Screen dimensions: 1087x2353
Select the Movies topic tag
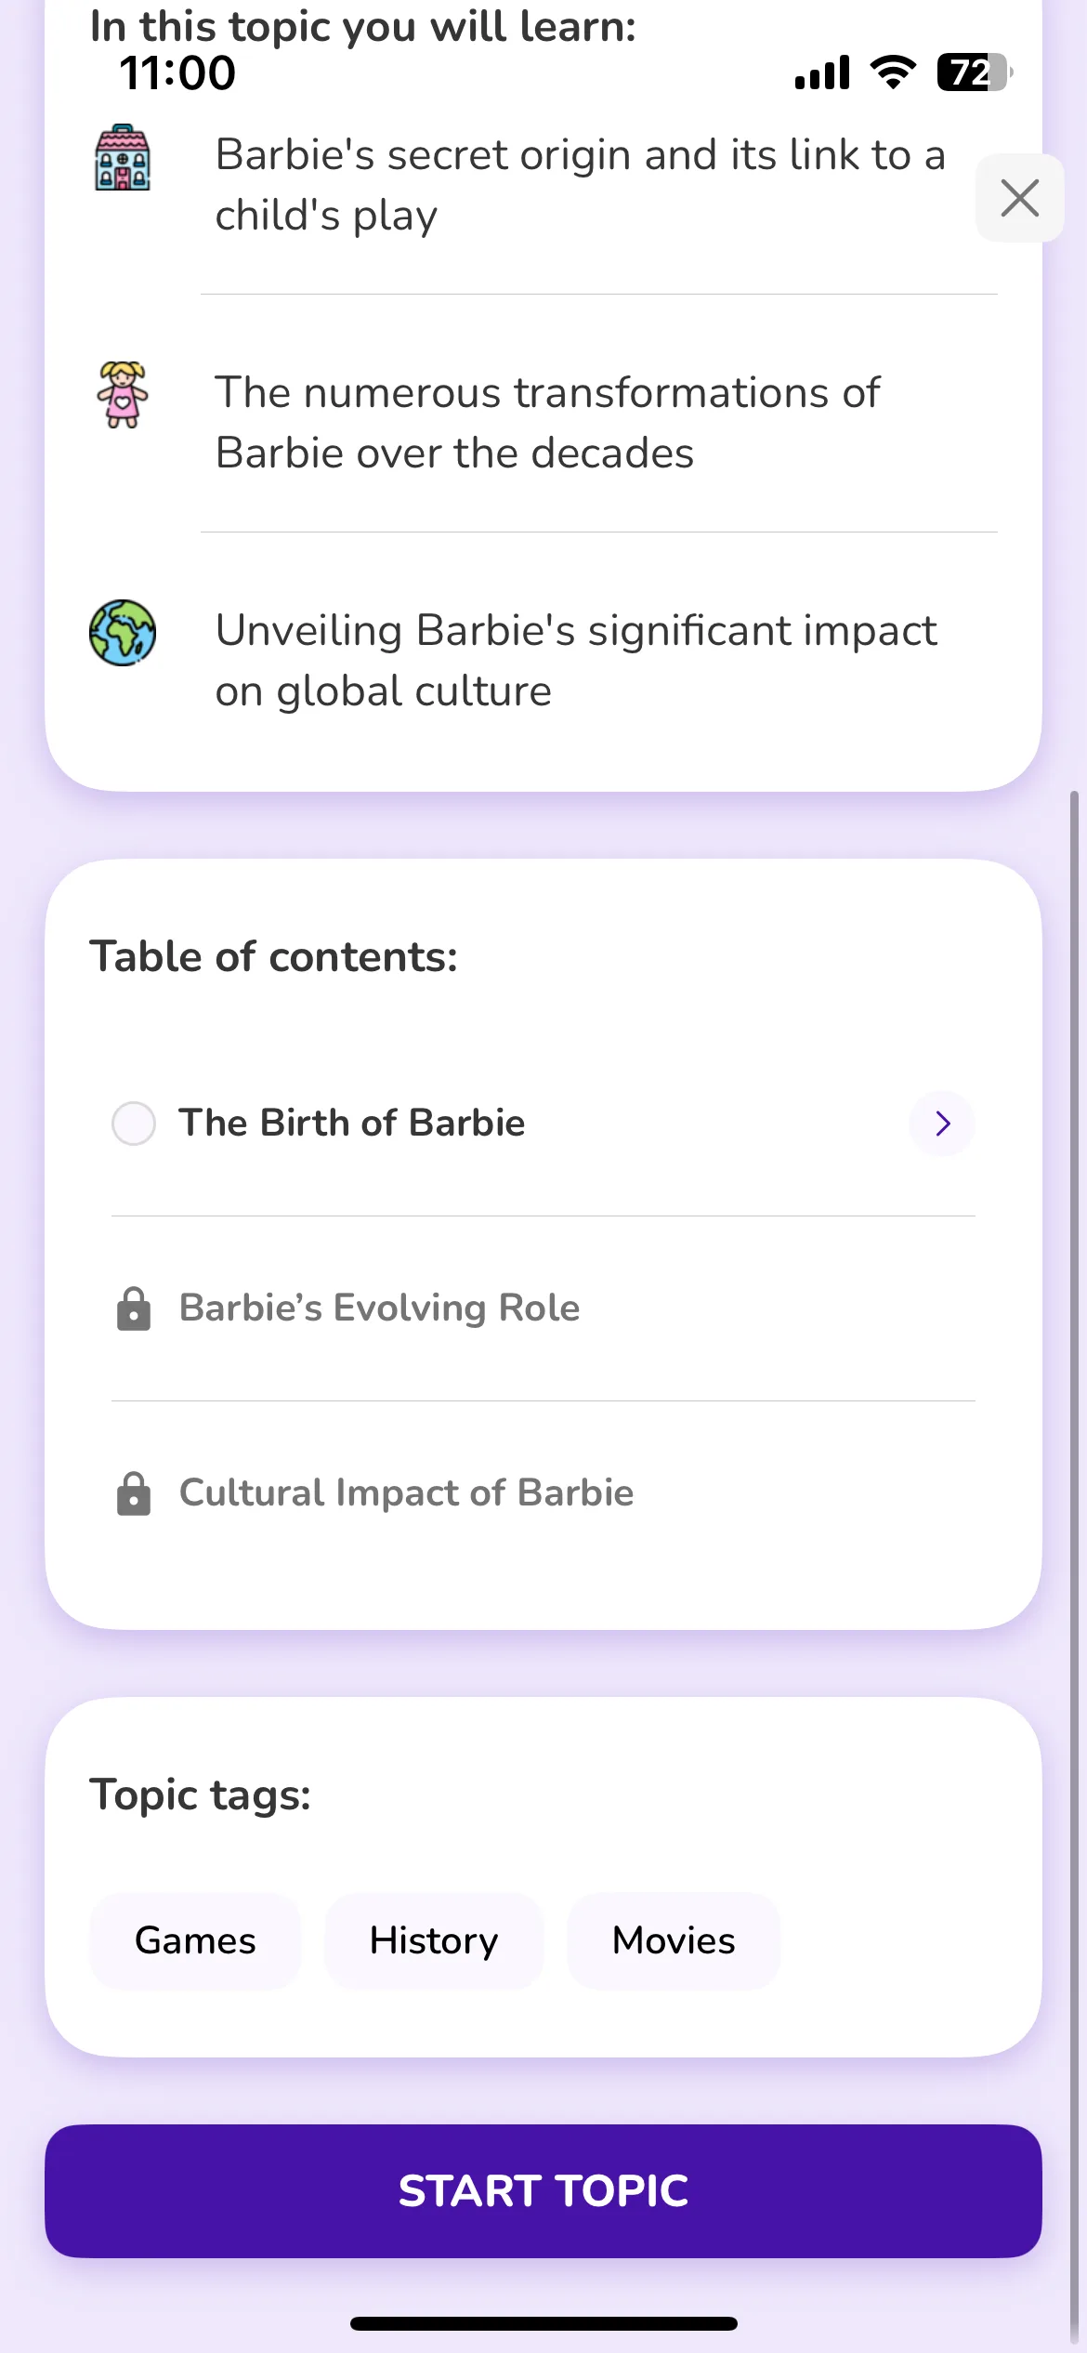pos(674,1940)
